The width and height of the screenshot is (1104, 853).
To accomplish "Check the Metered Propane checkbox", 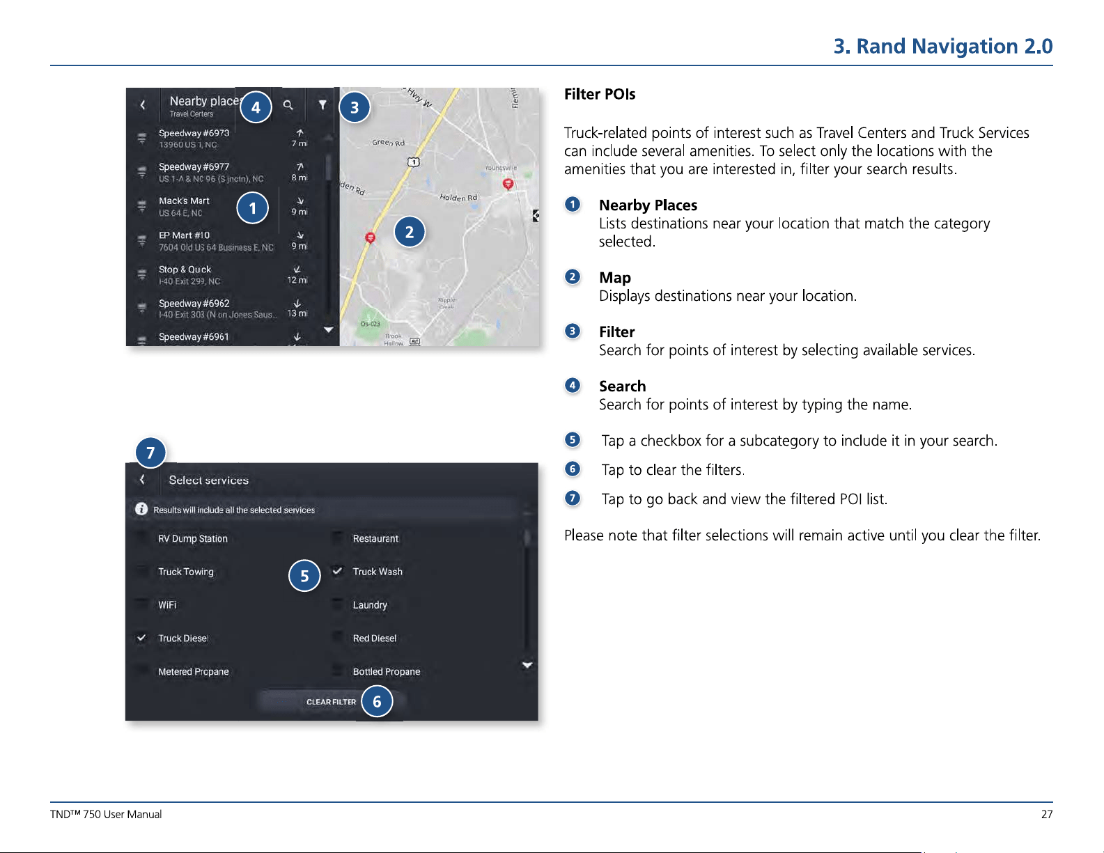I will 142,671.
